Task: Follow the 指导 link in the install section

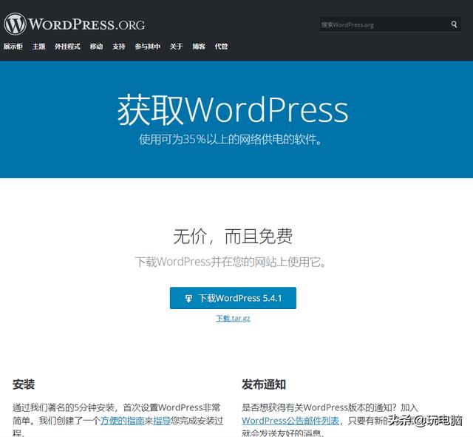Action: [x=162, y=420]
